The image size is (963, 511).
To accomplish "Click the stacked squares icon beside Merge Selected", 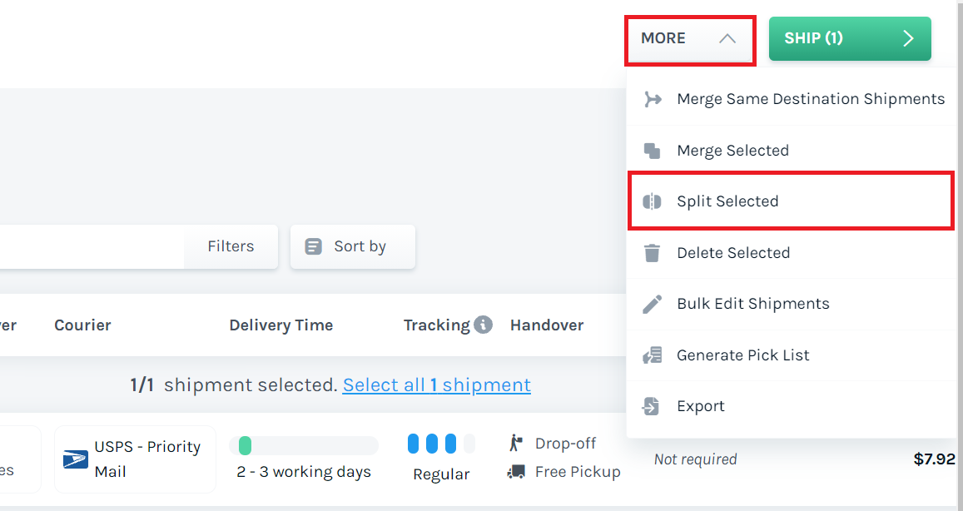I will pos(653,150).
